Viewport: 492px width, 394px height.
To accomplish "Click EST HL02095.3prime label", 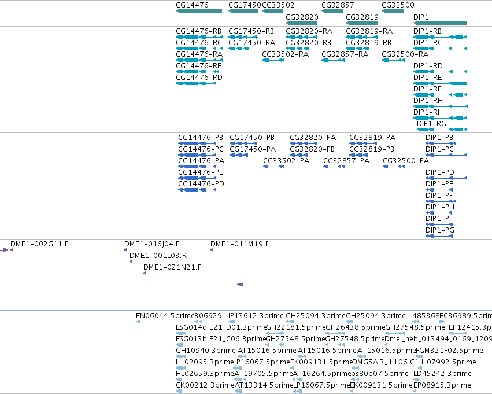I will coord(205,362).
